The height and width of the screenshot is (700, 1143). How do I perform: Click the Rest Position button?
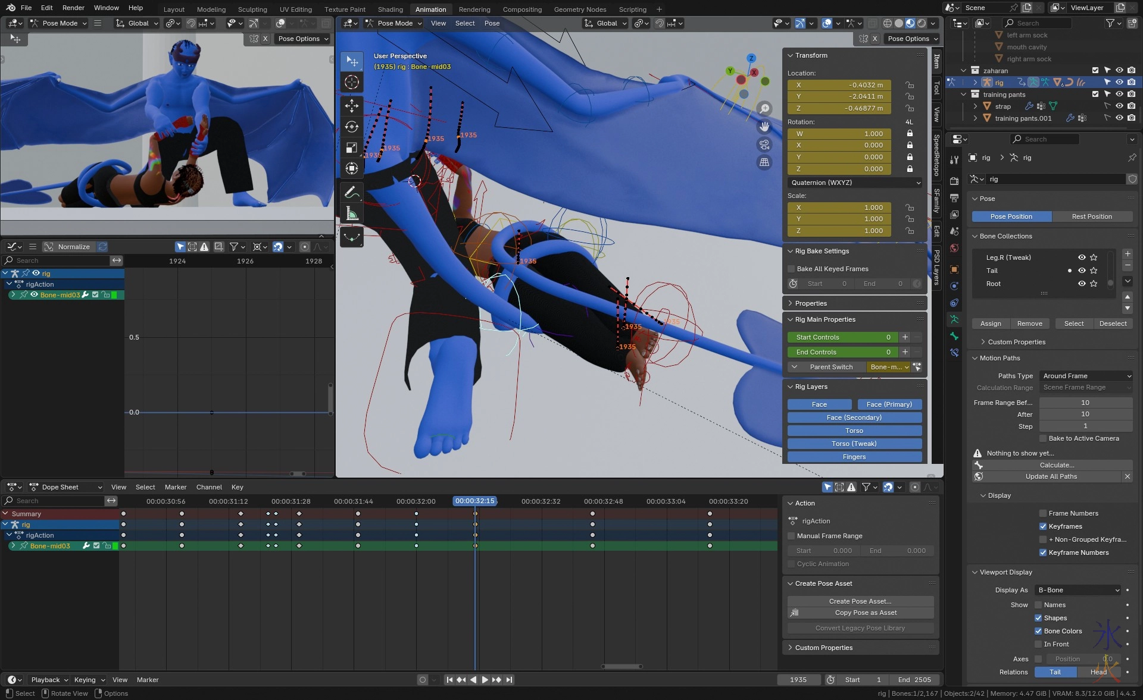click(x=1091, y=216)
